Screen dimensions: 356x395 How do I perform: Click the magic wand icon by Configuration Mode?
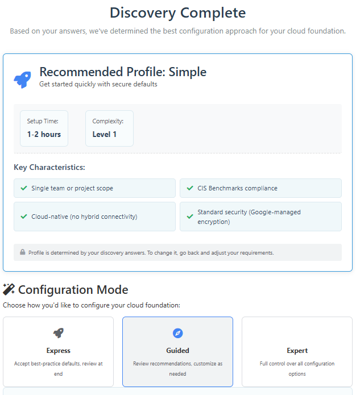(x=9, y=289)
